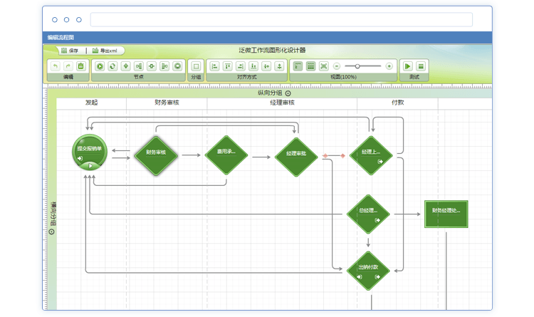Select the end node ring icon
Screen dimensions: 534x317
pyautogui.click(x=177, y=66)
